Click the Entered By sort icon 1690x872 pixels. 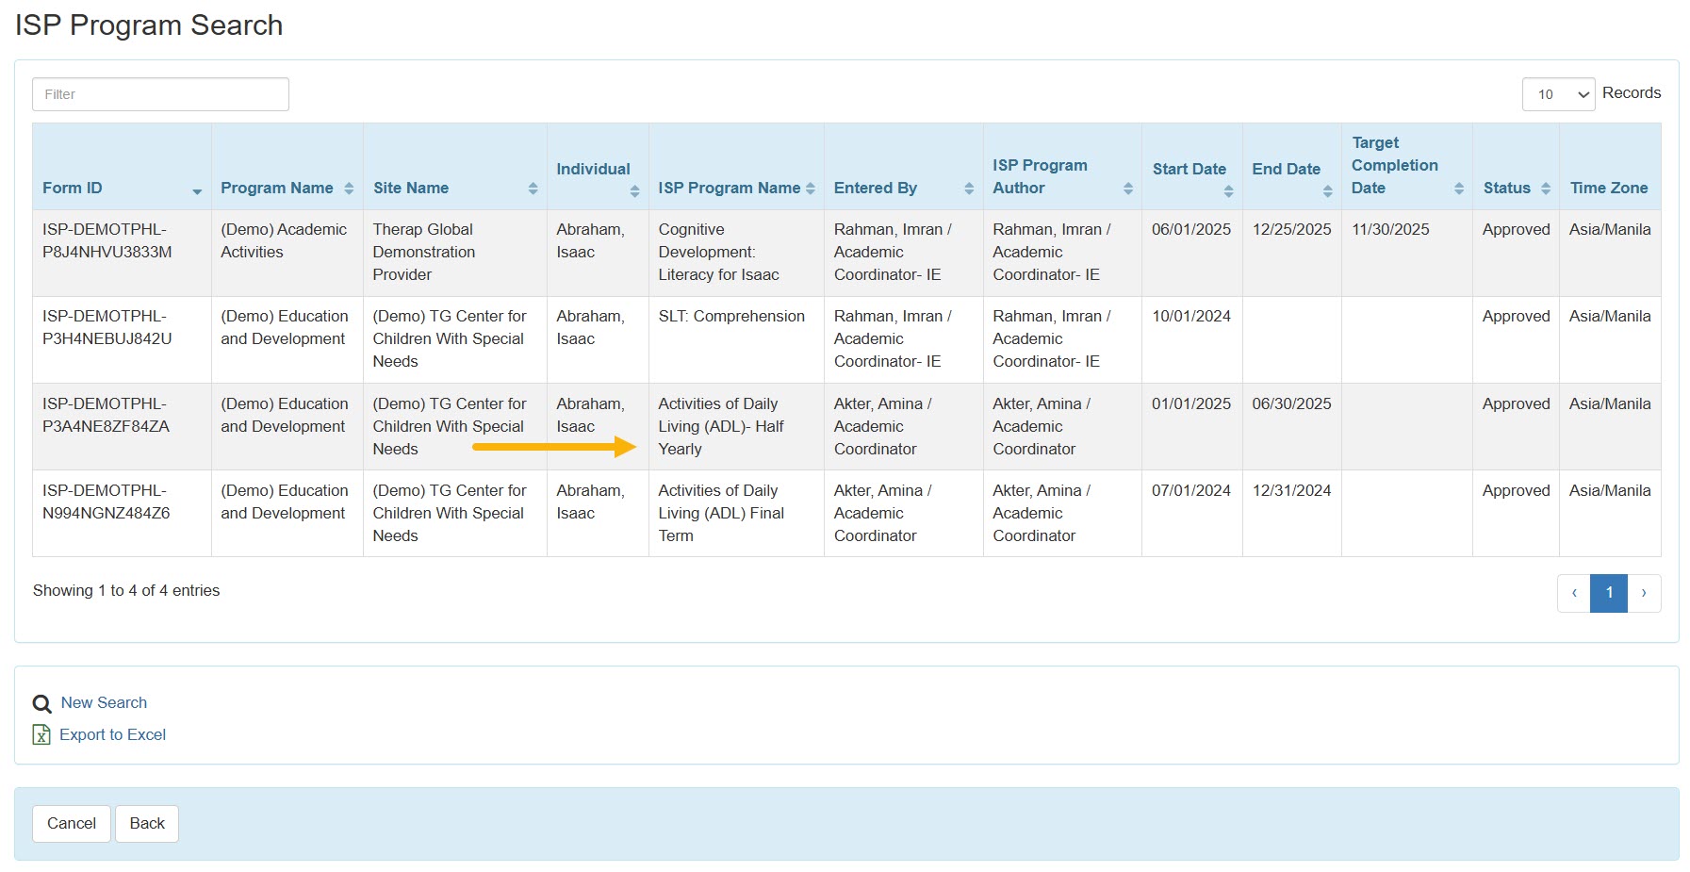(969, 189)
